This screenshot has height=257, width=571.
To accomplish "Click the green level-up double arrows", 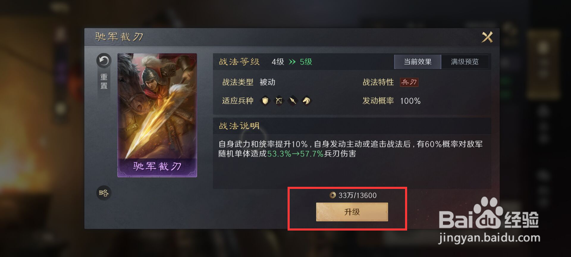I will (292, 62).
